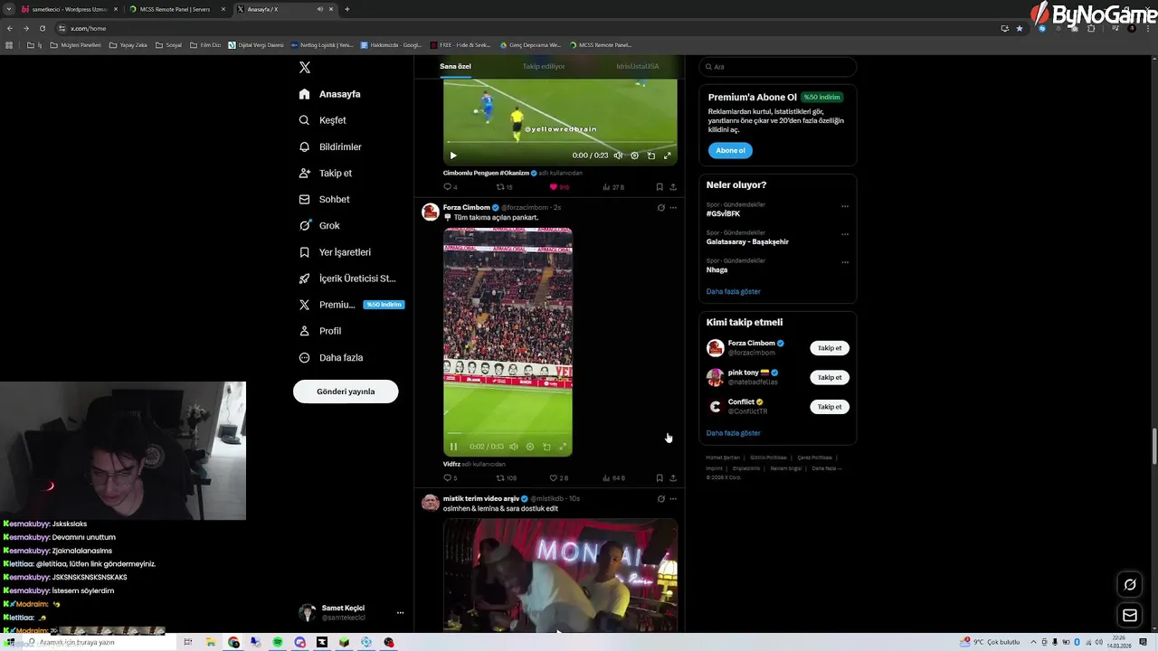
Task: Click the Ara search field
Action: (778, 67)
